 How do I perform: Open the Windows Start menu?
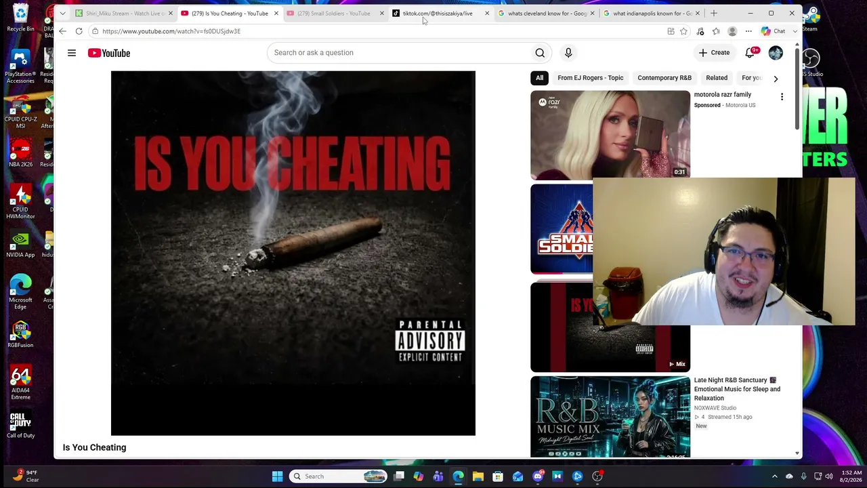(277, 476)
